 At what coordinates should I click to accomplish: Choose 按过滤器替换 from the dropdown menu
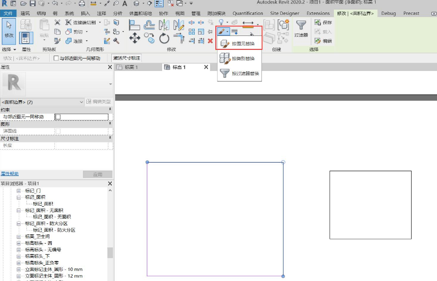pyautogui.click(x=239, y=73)
